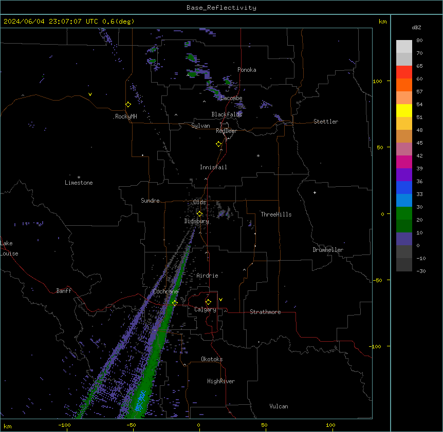
Task: Click the -100 tick on bottom axis
Action: pyautogui.click(x=64, y=425)
